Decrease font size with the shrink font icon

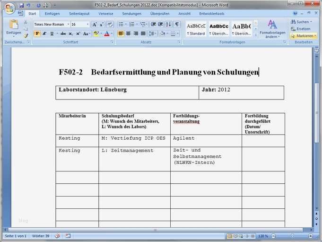click(x=102, y=25)
